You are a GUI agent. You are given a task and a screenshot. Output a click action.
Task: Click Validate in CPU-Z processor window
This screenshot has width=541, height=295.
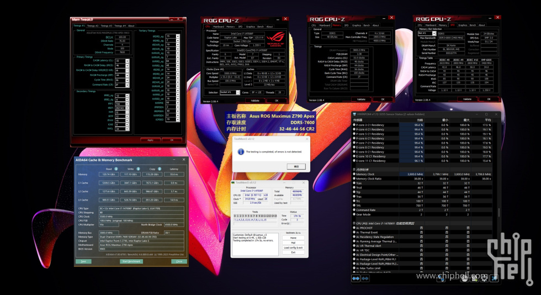(255, 101)
